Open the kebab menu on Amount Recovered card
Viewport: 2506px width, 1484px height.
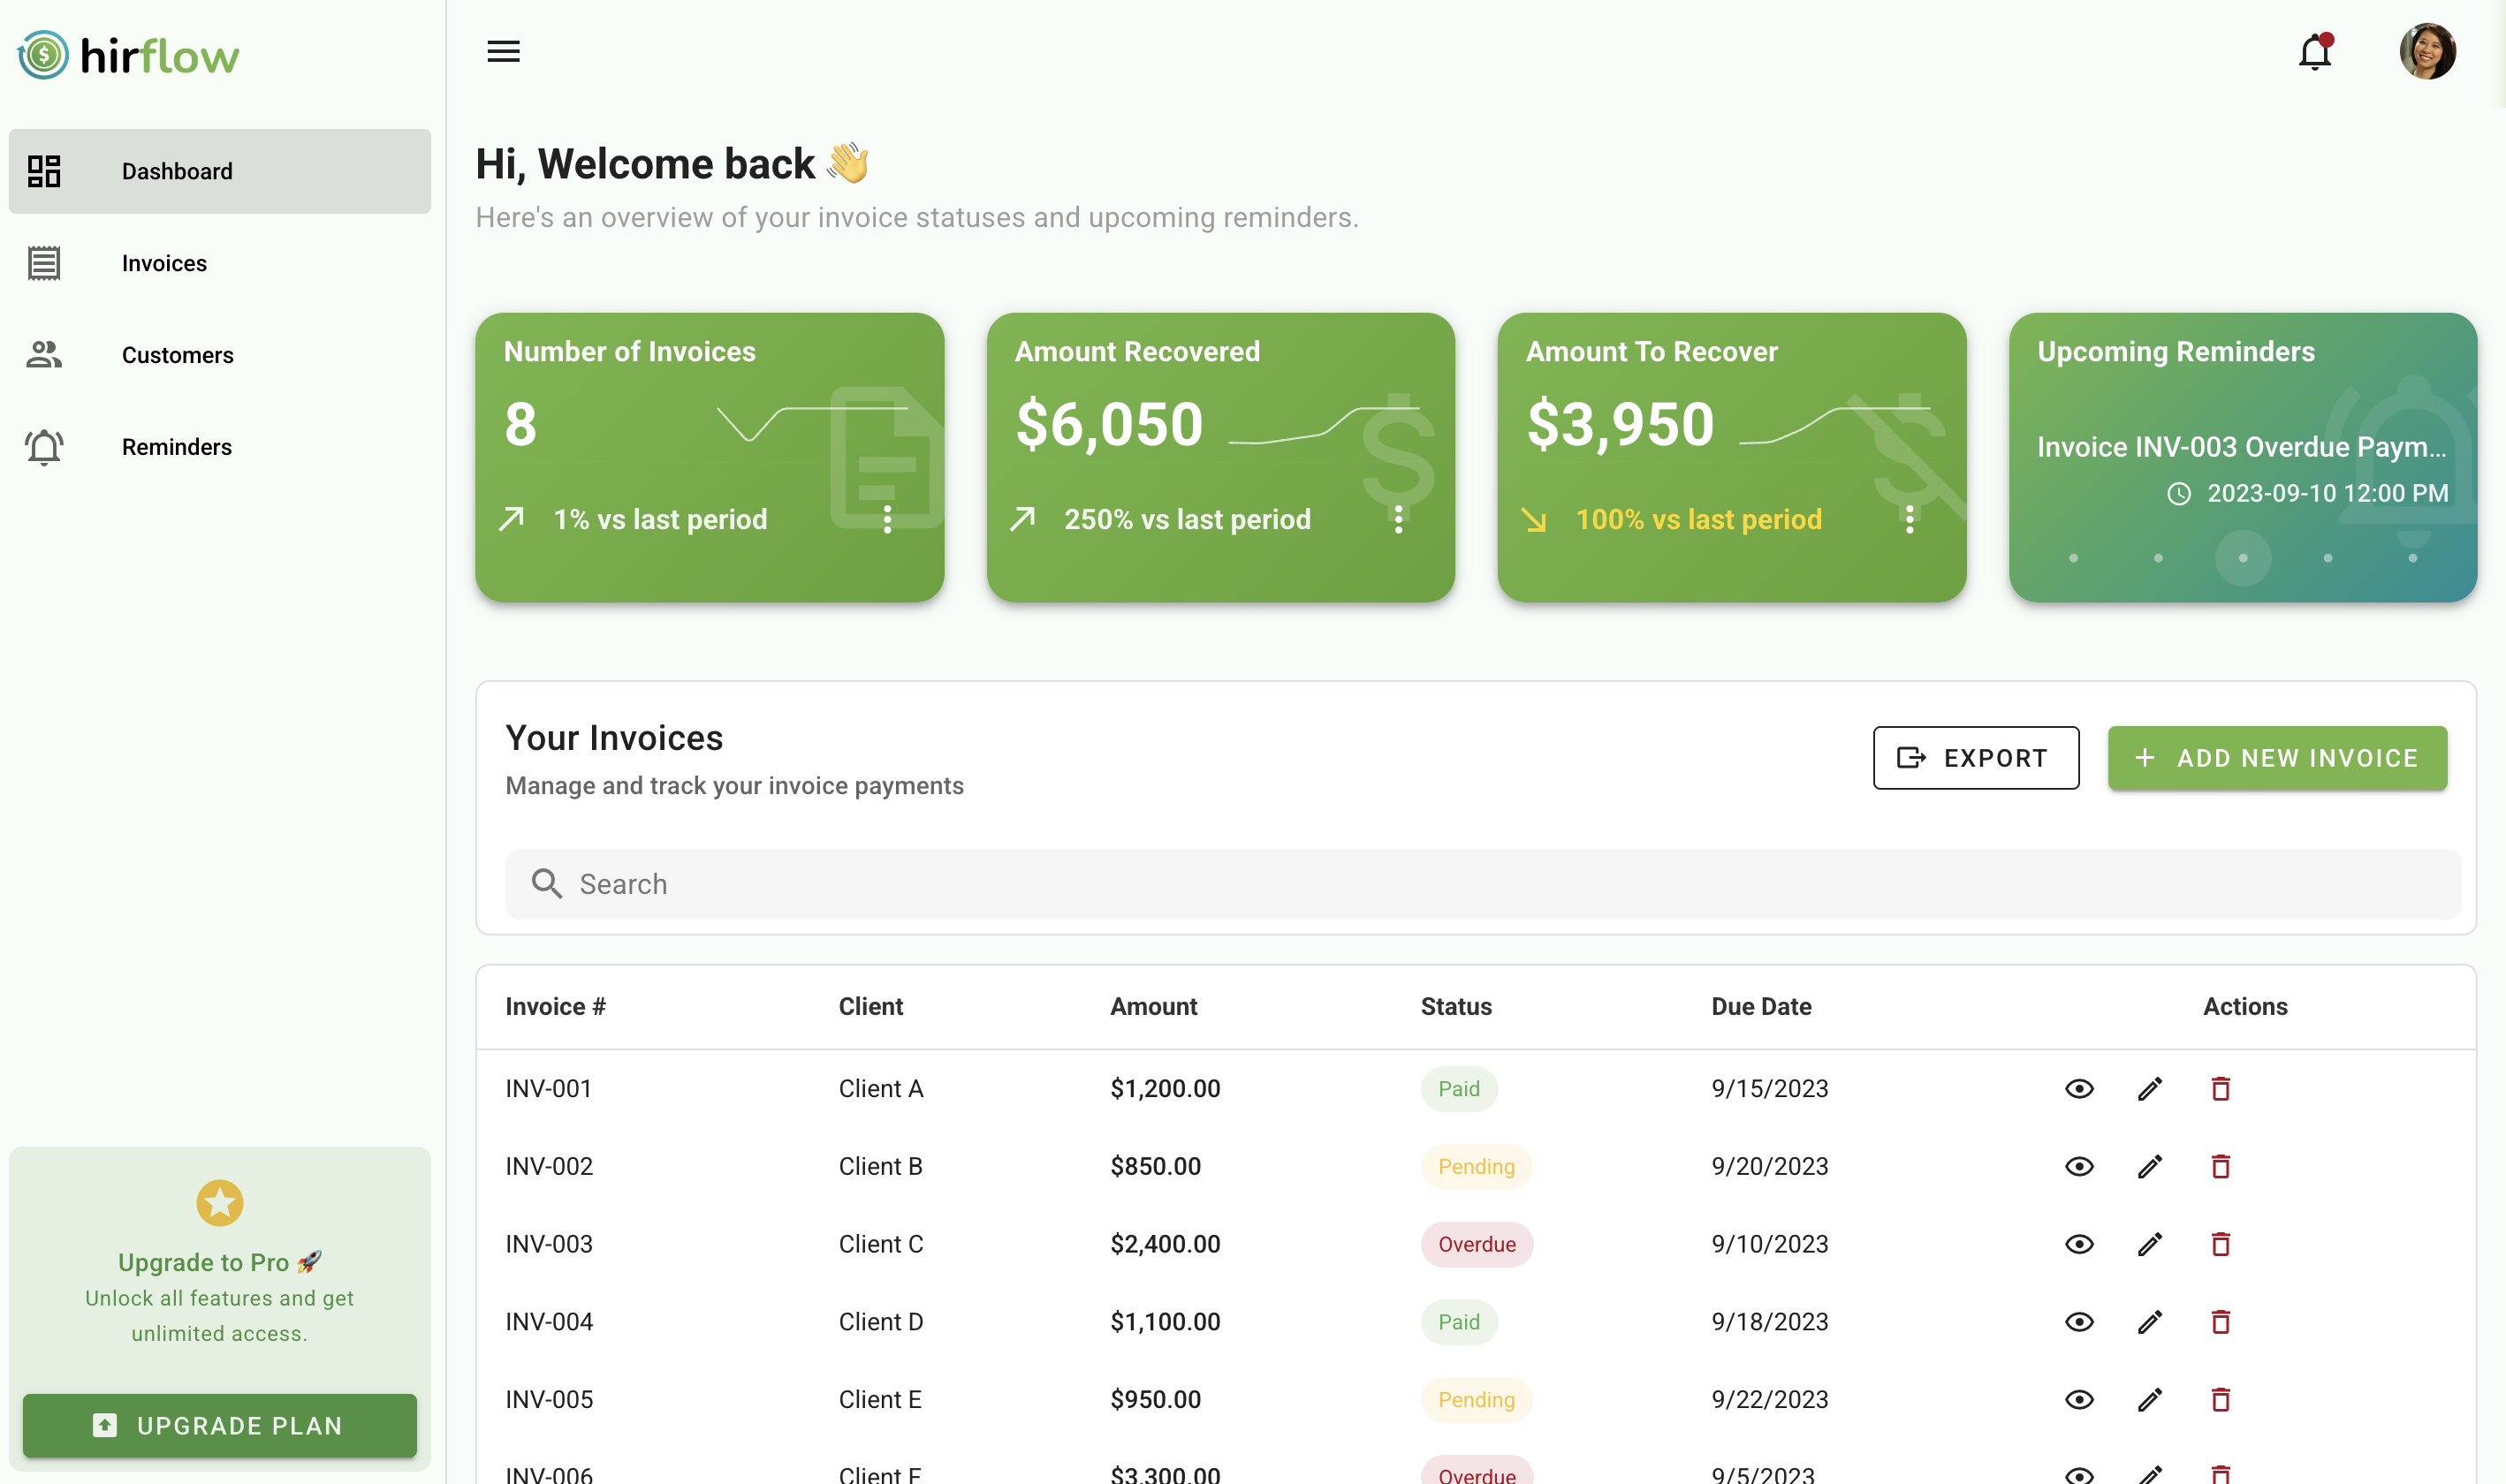(x=1398, y=518)
